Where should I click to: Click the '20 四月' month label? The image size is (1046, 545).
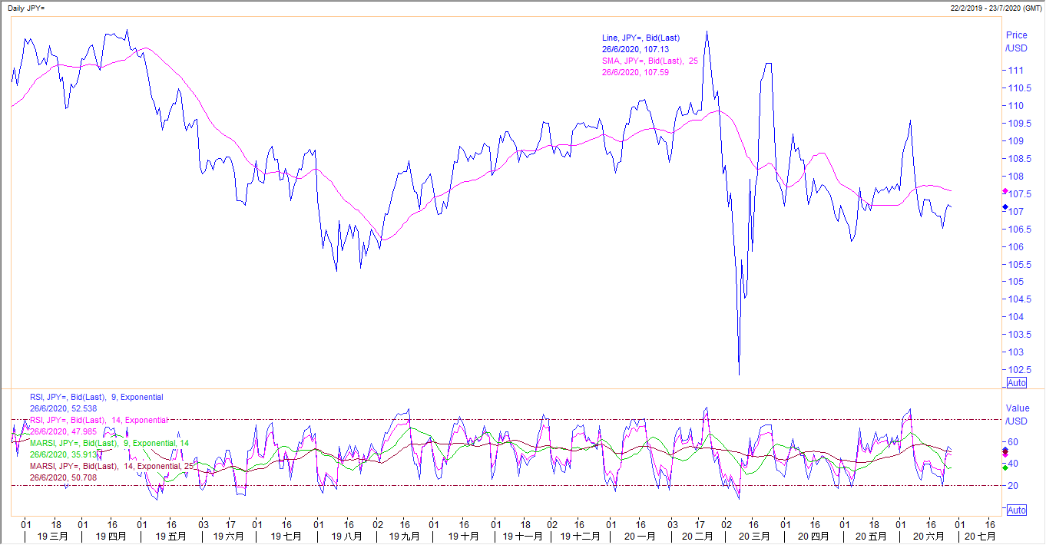(x=814, y=536)
